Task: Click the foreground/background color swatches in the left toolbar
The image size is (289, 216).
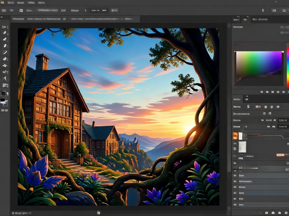Action: pos(4,102)
